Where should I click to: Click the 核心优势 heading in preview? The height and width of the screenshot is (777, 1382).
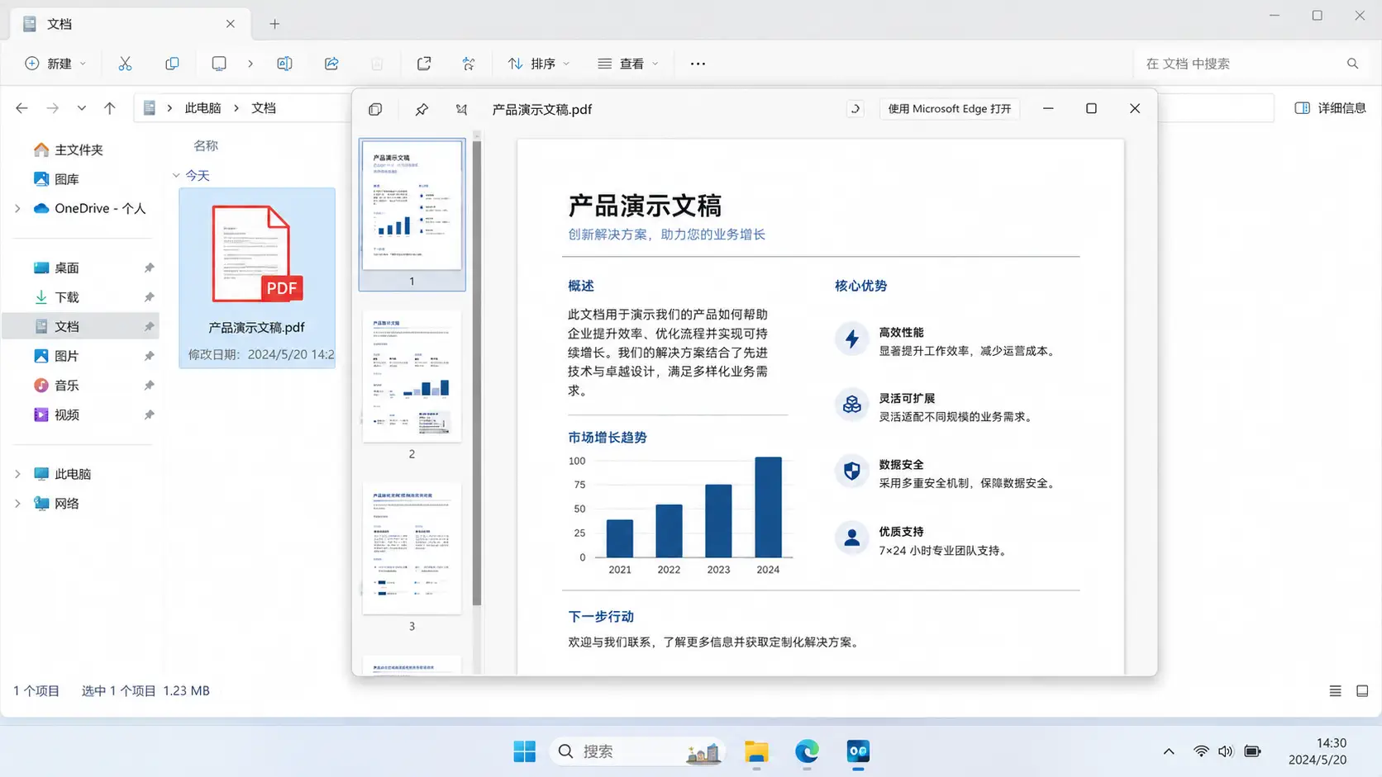click(860, 286)
